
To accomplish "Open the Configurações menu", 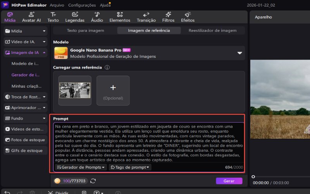I will click(x=82, y=5).
